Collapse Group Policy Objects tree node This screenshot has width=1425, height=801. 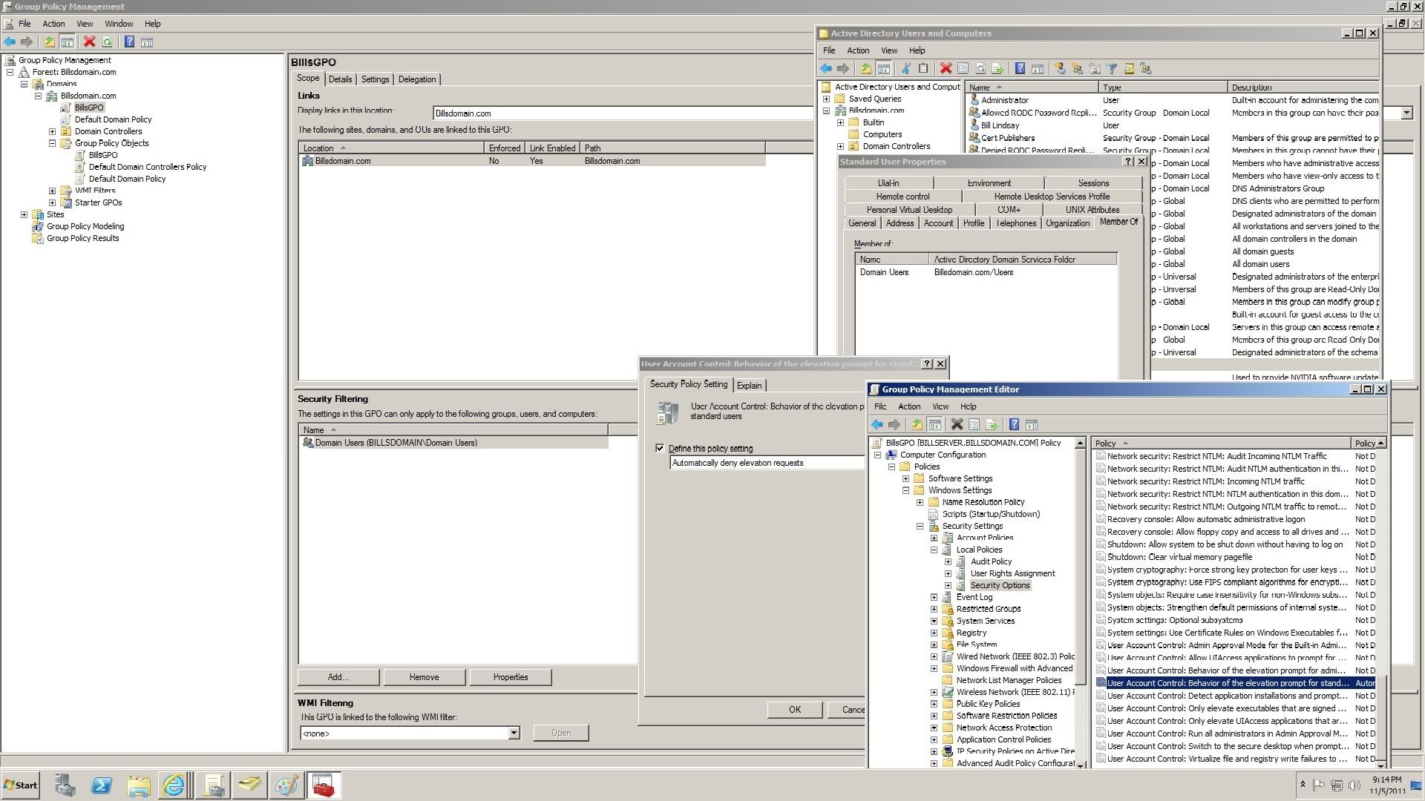point(53,143)
